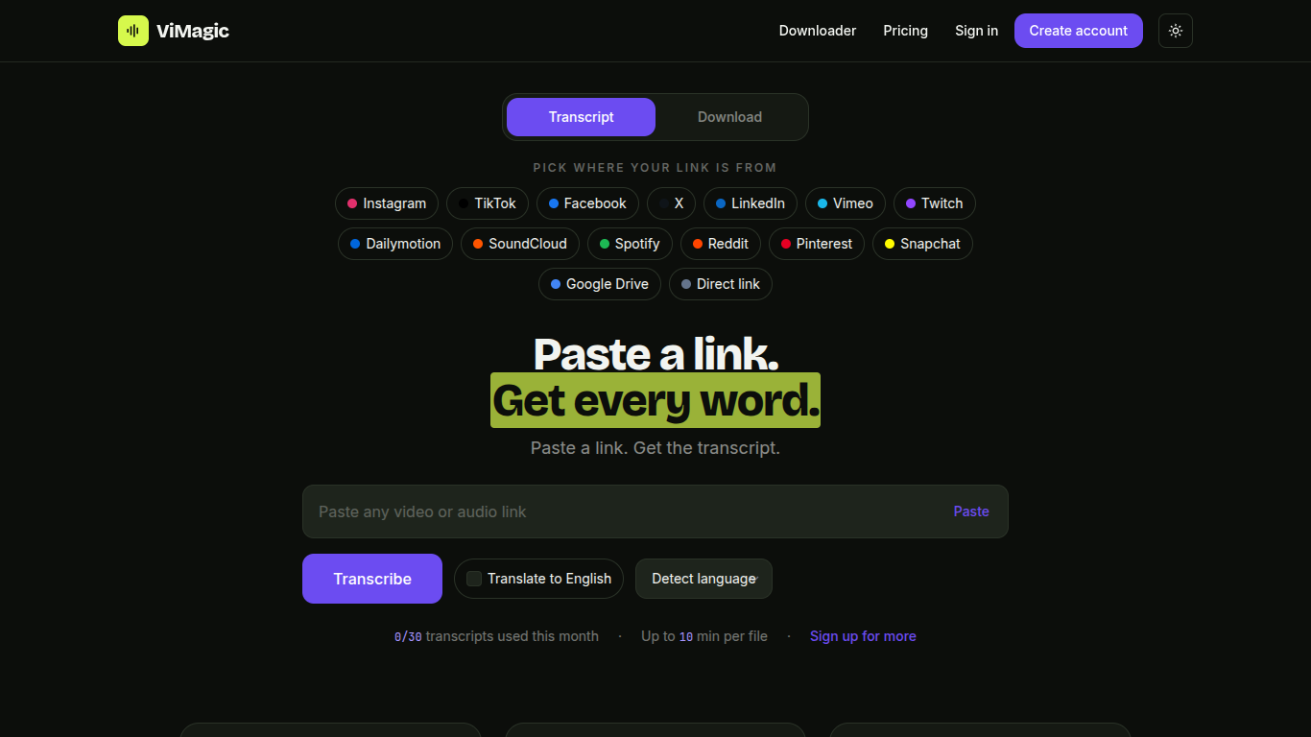Screen dimensions: 1311x737
Task: Select the SoundCloud source chip
Action: point(520,244)
